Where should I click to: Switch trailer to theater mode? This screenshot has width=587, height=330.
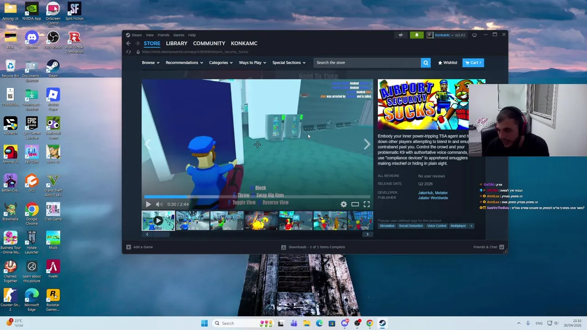(355, 204)
